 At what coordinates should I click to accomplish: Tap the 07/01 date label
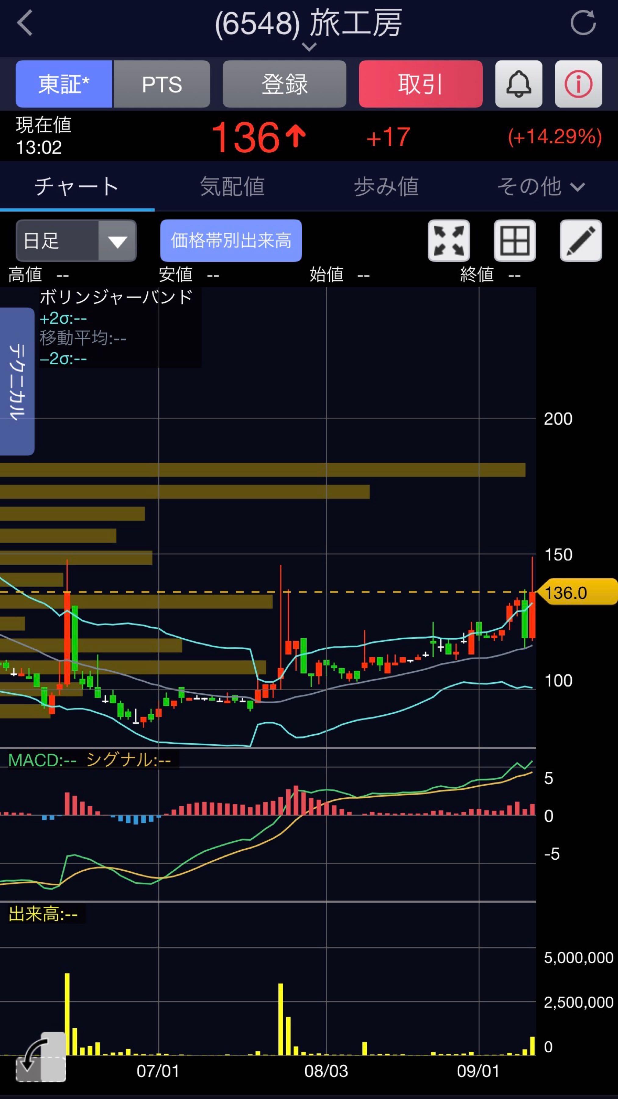158,1071
